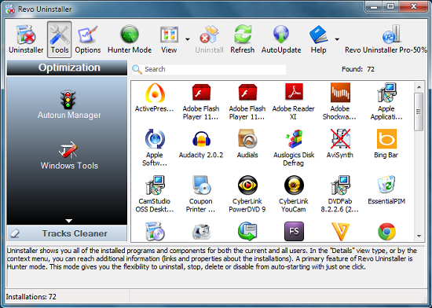The height and width of the screenshot is (308, 432).
Task: Select the green arrow floppy disk program
Action: click(x=247, y=232)
